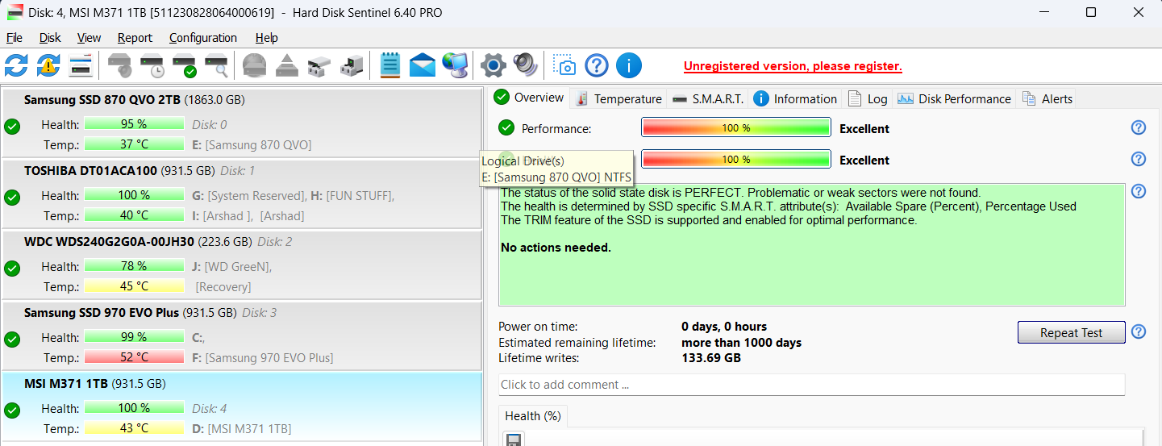The width and height of the screenshot is (1162, 446).
Task: Click the 95 % health bar of Samsung 870 QVO
Action: [134, 124]
